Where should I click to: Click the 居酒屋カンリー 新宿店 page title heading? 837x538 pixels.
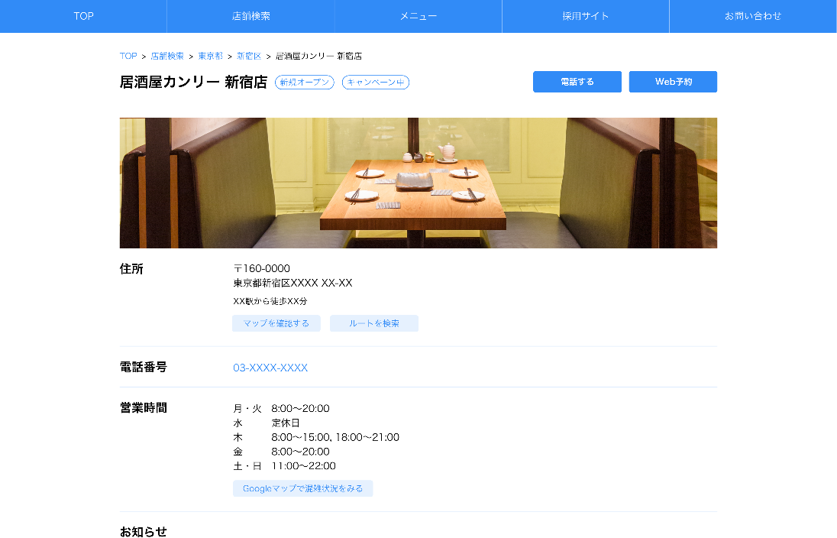(x=193, y=83)
